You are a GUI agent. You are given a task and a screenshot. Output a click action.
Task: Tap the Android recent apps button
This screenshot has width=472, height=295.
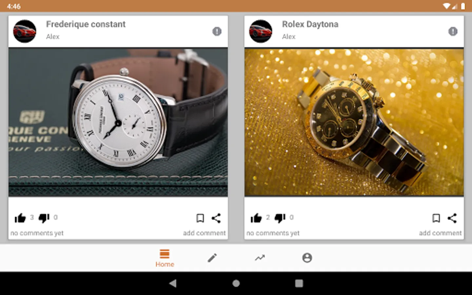point(299,283)
